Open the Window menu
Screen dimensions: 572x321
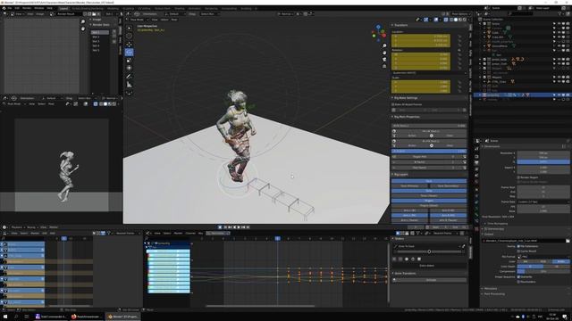click(38, 8)
